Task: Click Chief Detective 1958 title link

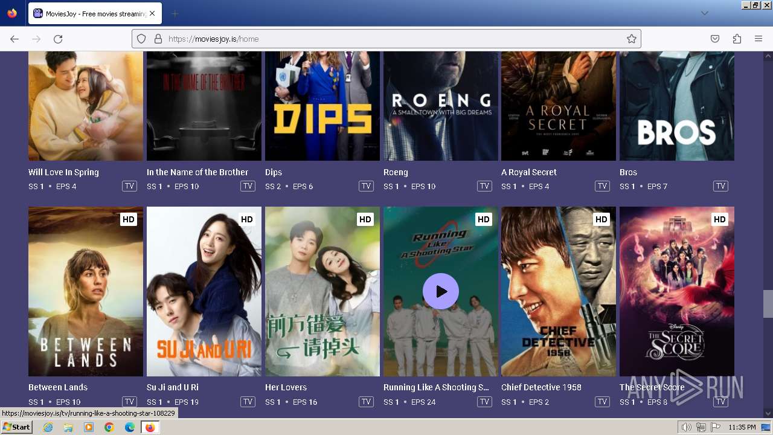Action: [x=541, y=387]
